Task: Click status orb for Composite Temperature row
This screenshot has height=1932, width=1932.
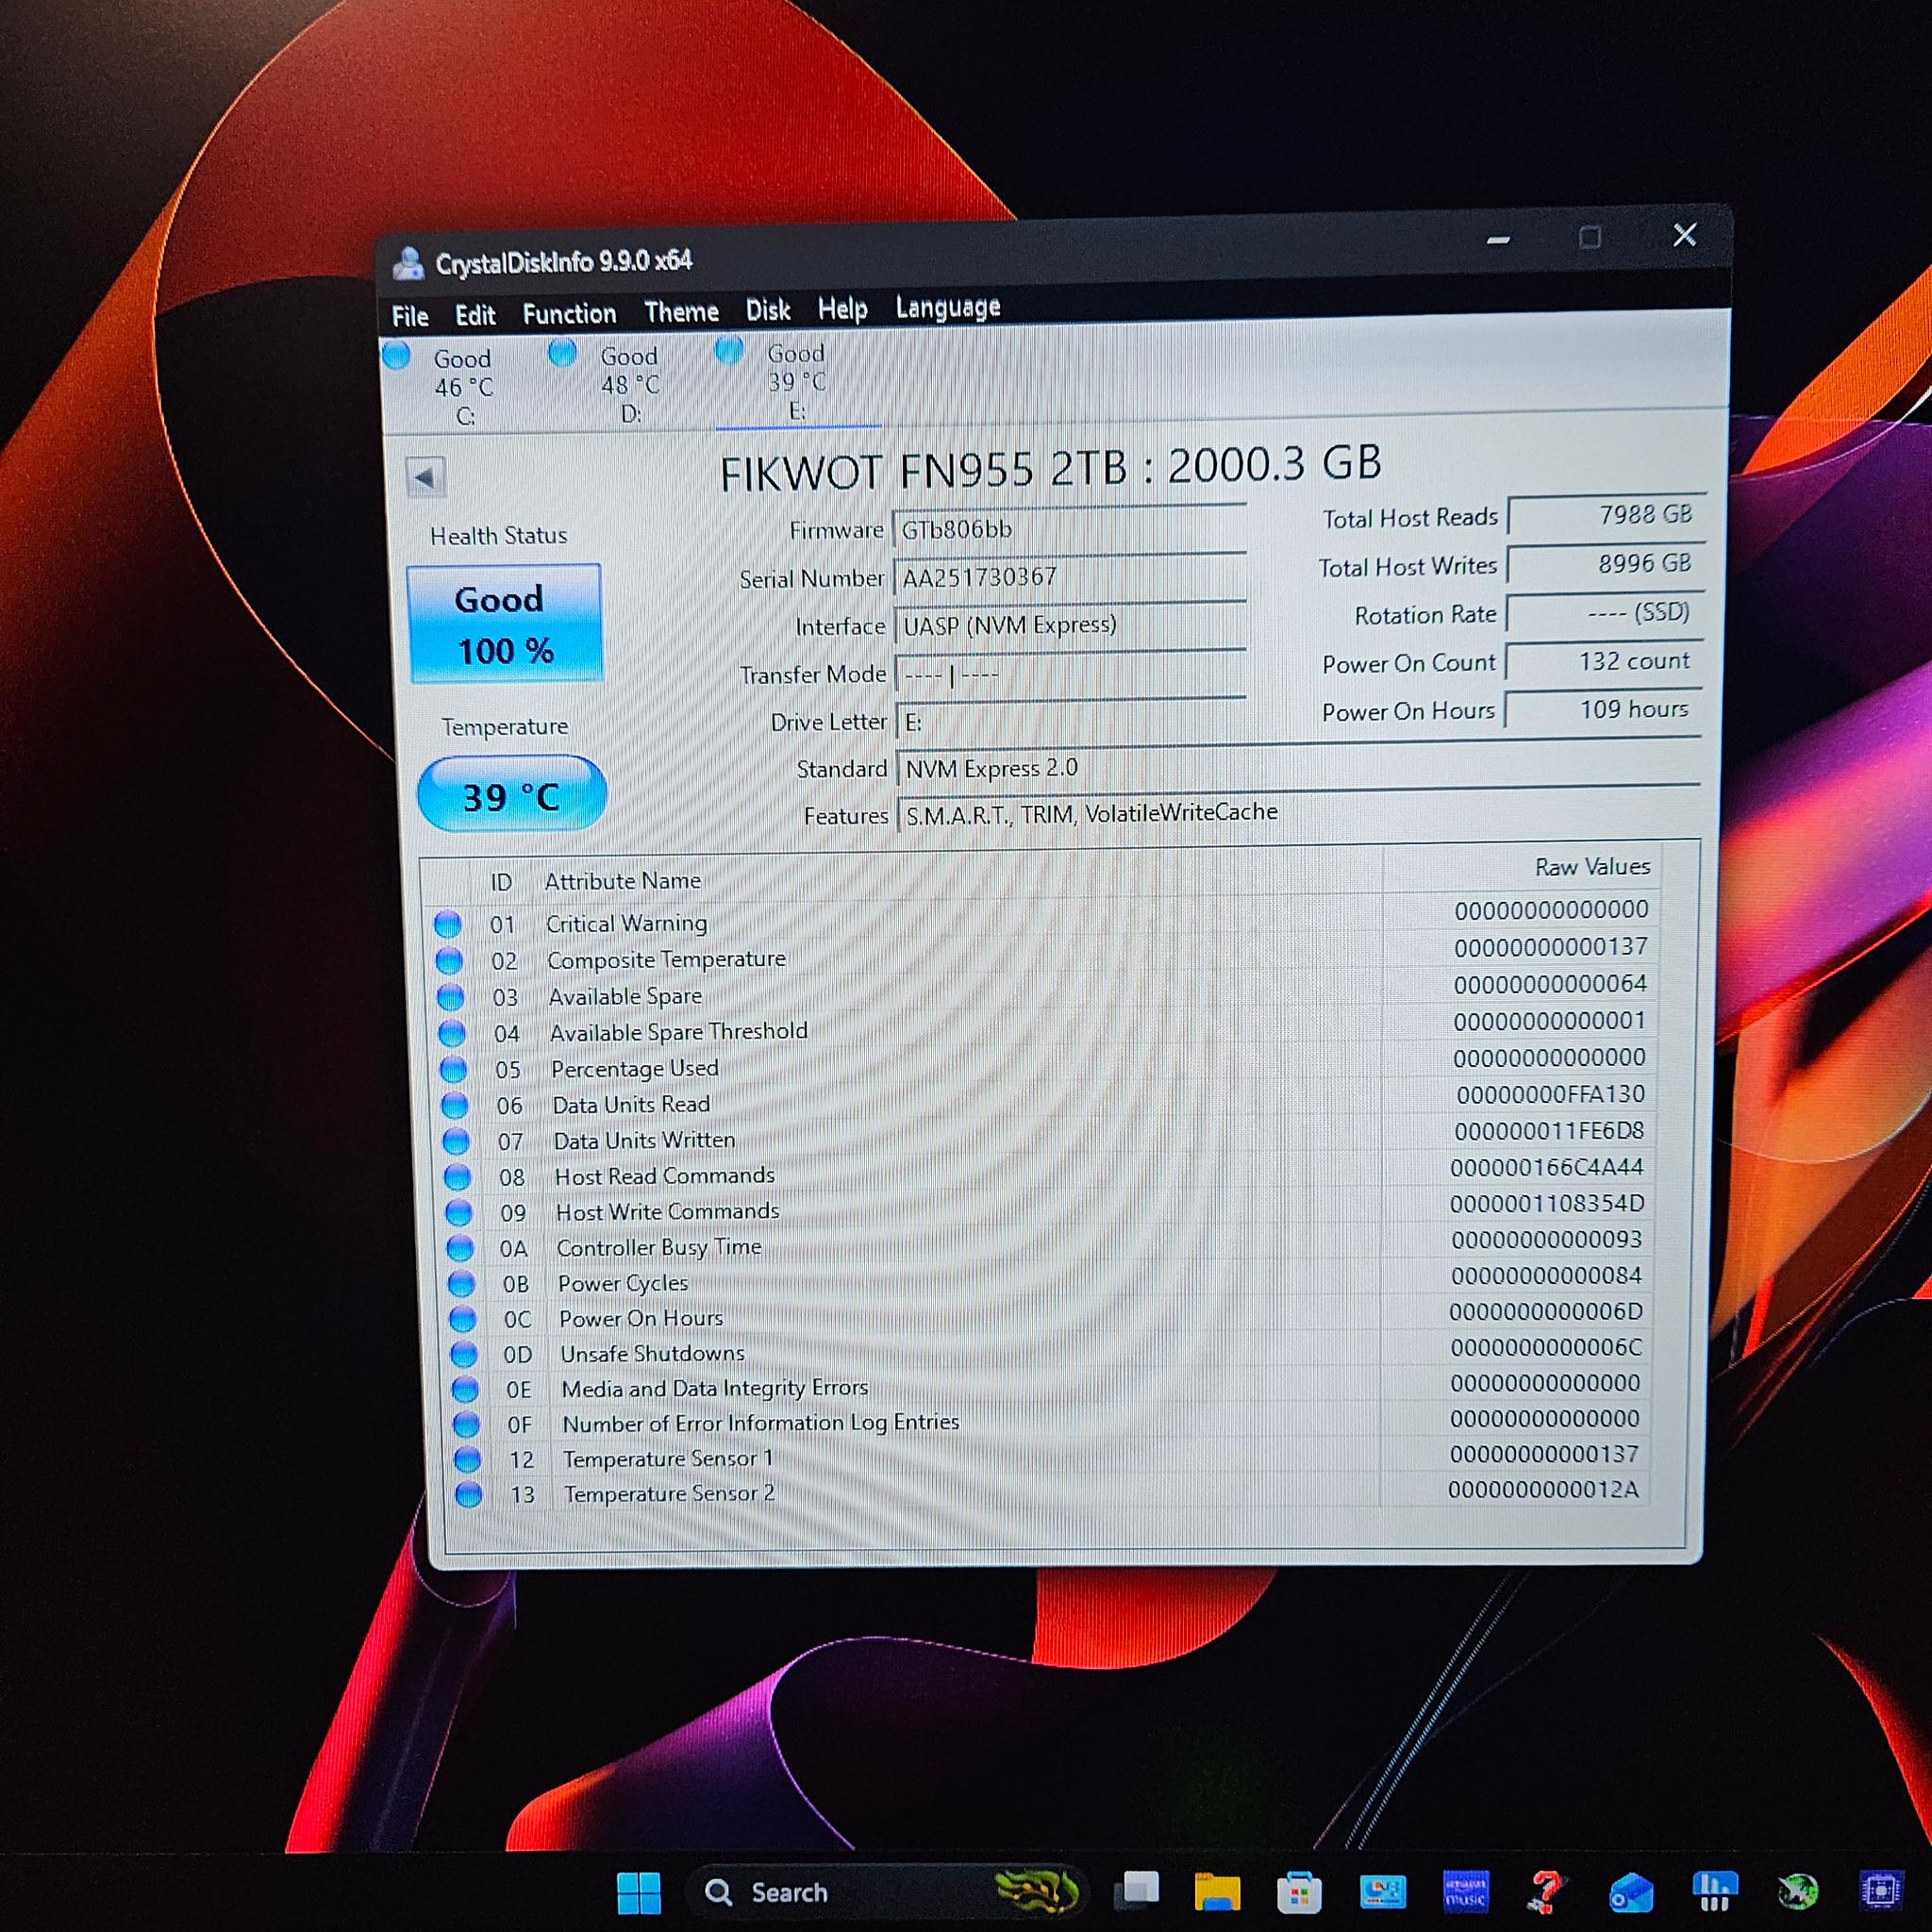Action: point(449,961)
